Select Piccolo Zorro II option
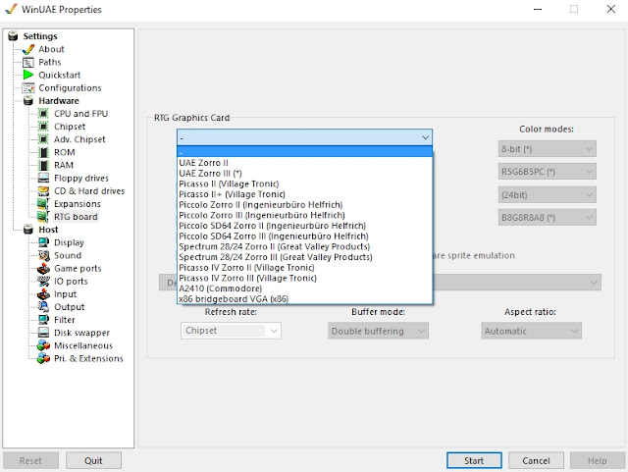Screen dimensions: 628x472 [x=304, y=205]
